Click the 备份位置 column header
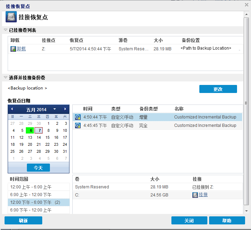Image resolution: width=251 pixels, height=230 pixels. pyautogui.click(x=191, y=40)
